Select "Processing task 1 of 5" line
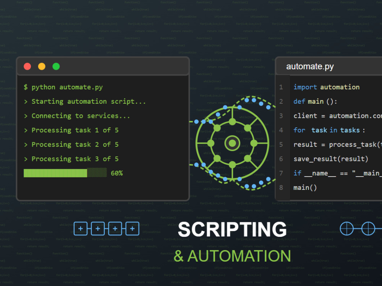The width and height of the screenshot is (382, 286). click(71, 130)
